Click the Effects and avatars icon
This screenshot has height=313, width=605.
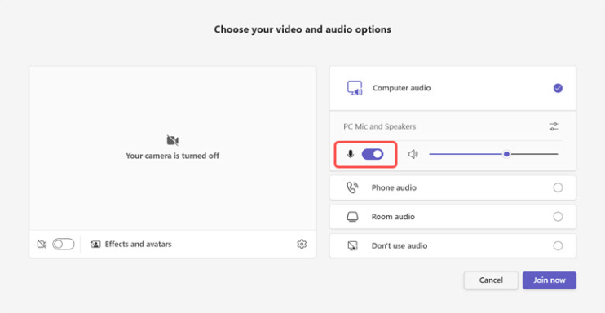tap(95, 245)
